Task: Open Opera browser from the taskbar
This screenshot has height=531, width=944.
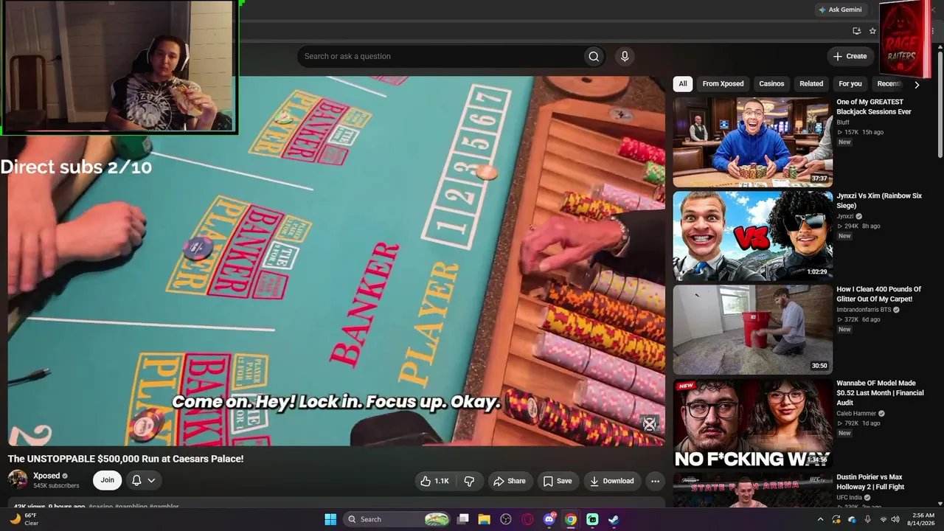Action: [527, 519]
